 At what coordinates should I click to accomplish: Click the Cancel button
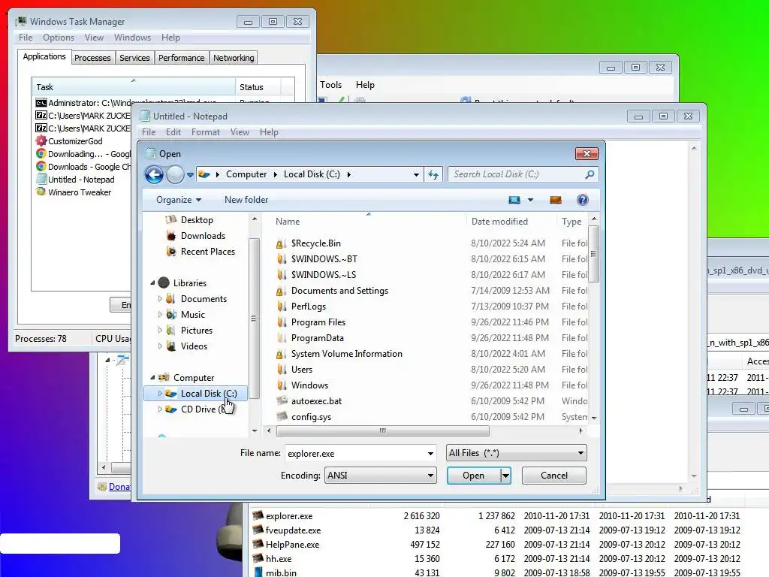[x=553, y=476]
